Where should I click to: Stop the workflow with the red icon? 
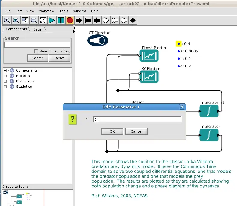(70, 20)
